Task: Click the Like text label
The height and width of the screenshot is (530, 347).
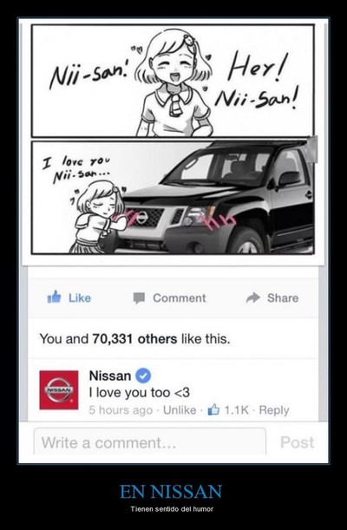Action: tap(80, 298)
